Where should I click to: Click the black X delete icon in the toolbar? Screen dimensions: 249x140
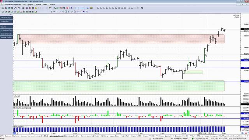tap(72, 8)
